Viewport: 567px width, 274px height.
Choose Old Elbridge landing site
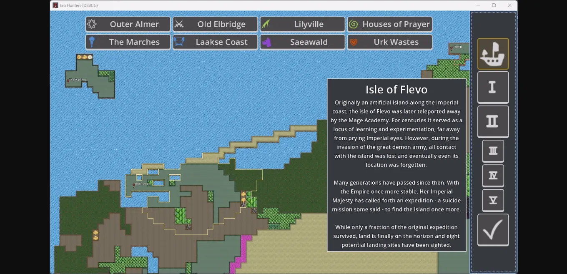[215, 24]
